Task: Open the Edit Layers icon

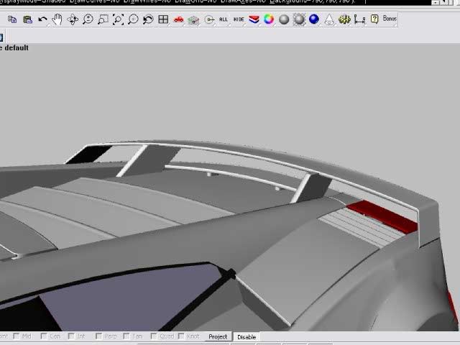Action: click(254, 19)
